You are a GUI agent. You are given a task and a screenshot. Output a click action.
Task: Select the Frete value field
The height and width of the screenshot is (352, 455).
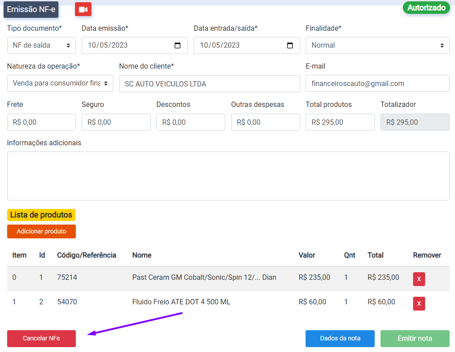coord(41,122)
